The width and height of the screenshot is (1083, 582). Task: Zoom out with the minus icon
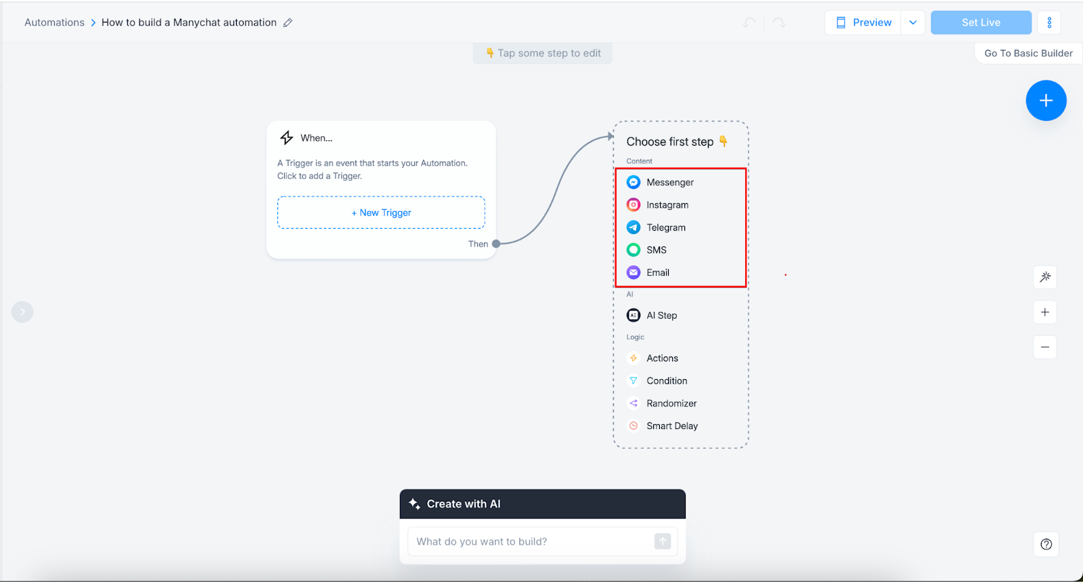tap(1045, 347)
